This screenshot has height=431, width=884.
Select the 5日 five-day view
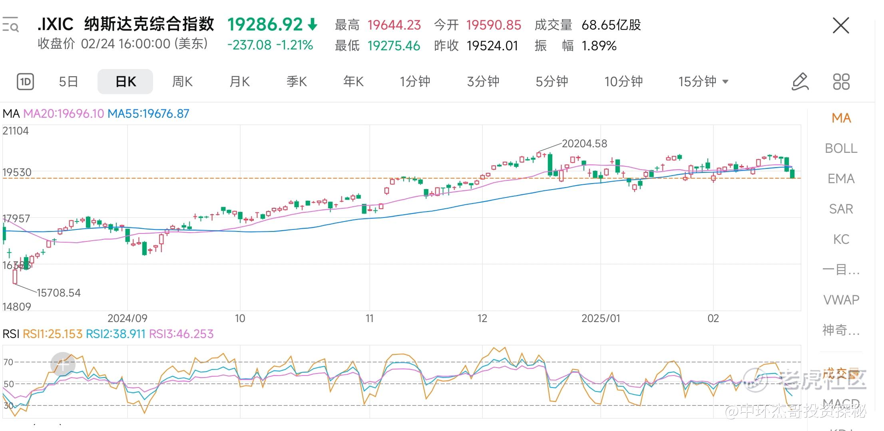coord(68,82)
